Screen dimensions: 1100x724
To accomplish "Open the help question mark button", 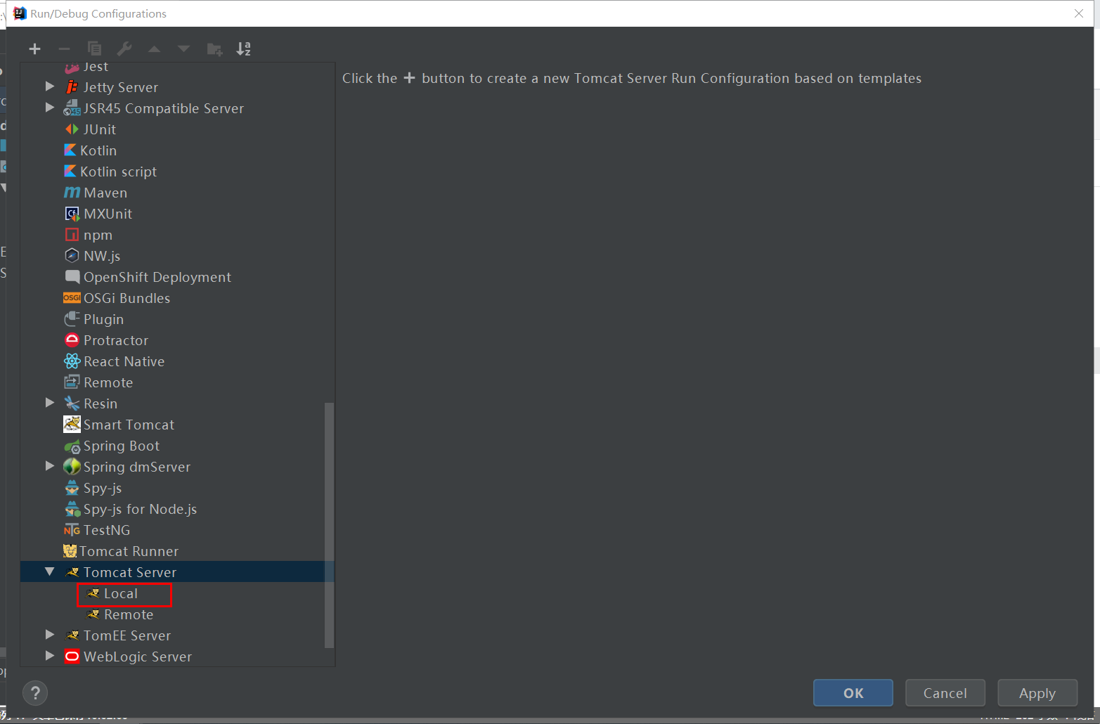I will pyautogui.click(x=35, y=693).
